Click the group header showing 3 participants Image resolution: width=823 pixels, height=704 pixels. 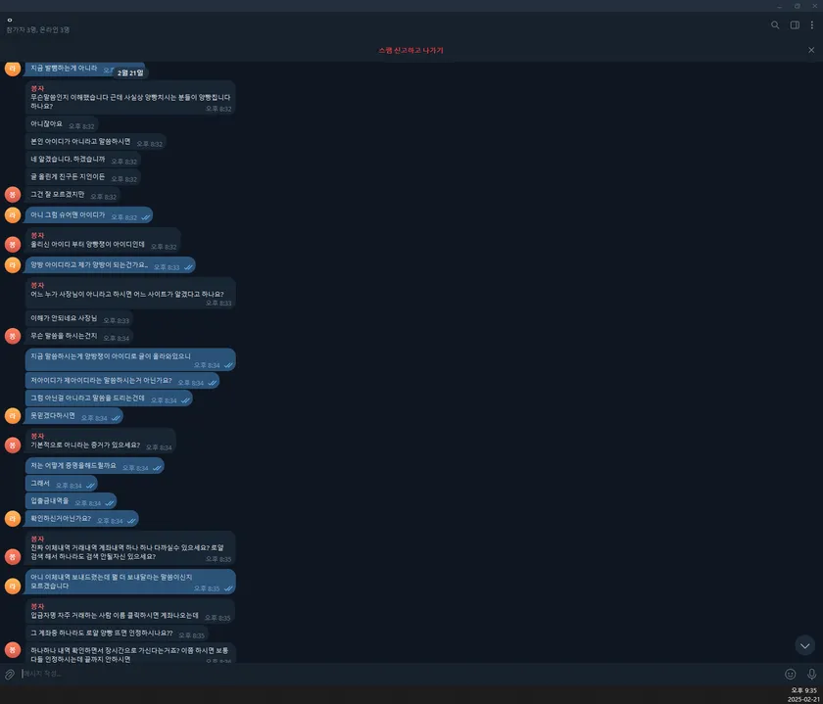click(x=38, y=25)
